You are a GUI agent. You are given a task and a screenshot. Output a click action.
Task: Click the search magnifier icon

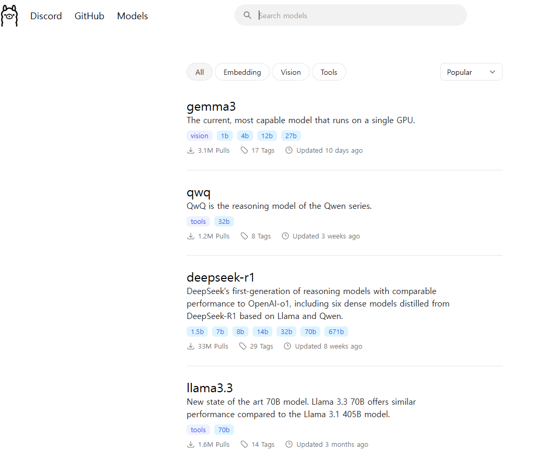coord(247,16)
